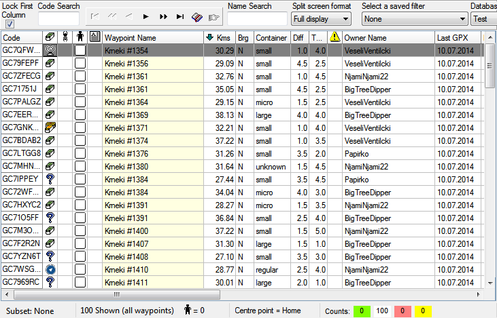Image resolution: width=497 pixels, height=318 pixels.
Task: Check user flag for GC71751J row
Action: pos(80,89)
